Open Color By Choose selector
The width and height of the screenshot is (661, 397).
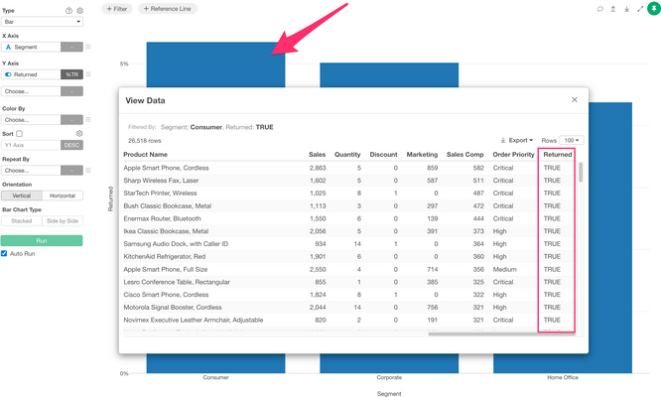31,120
